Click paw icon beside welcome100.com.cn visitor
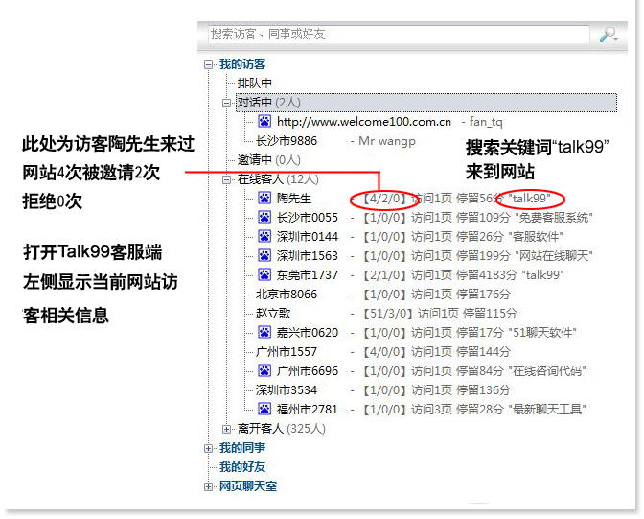644x519 pixels. [264, 121]
